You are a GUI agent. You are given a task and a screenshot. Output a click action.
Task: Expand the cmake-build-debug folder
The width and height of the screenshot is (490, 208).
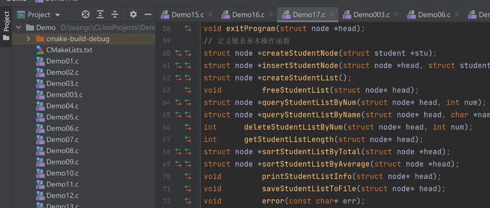[28, 39]
